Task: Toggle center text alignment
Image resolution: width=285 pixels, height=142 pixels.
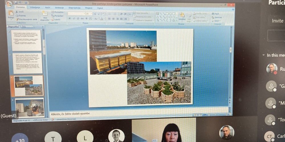Action: [113, 19]
